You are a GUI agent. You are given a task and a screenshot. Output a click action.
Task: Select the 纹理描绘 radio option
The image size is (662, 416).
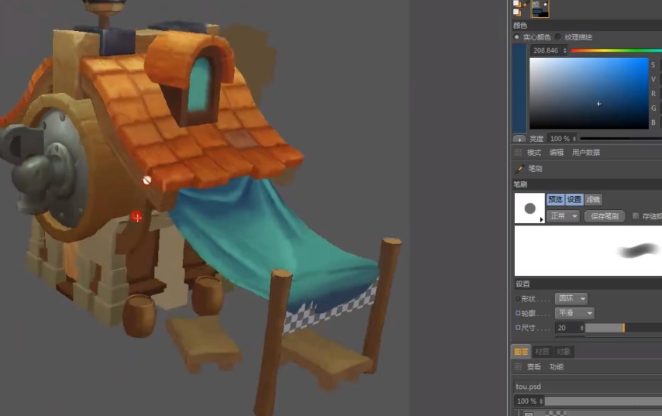[558, 36]
